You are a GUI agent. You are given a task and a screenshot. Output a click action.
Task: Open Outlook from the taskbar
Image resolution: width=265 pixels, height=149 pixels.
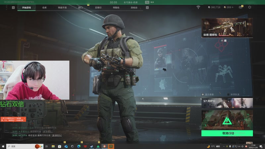66,146
